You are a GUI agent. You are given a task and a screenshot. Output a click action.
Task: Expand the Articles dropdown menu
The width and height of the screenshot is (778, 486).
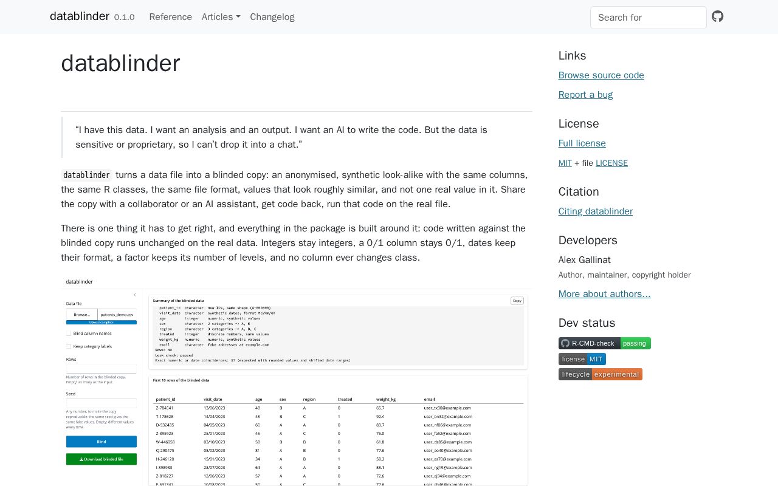(x=221, y=17)
